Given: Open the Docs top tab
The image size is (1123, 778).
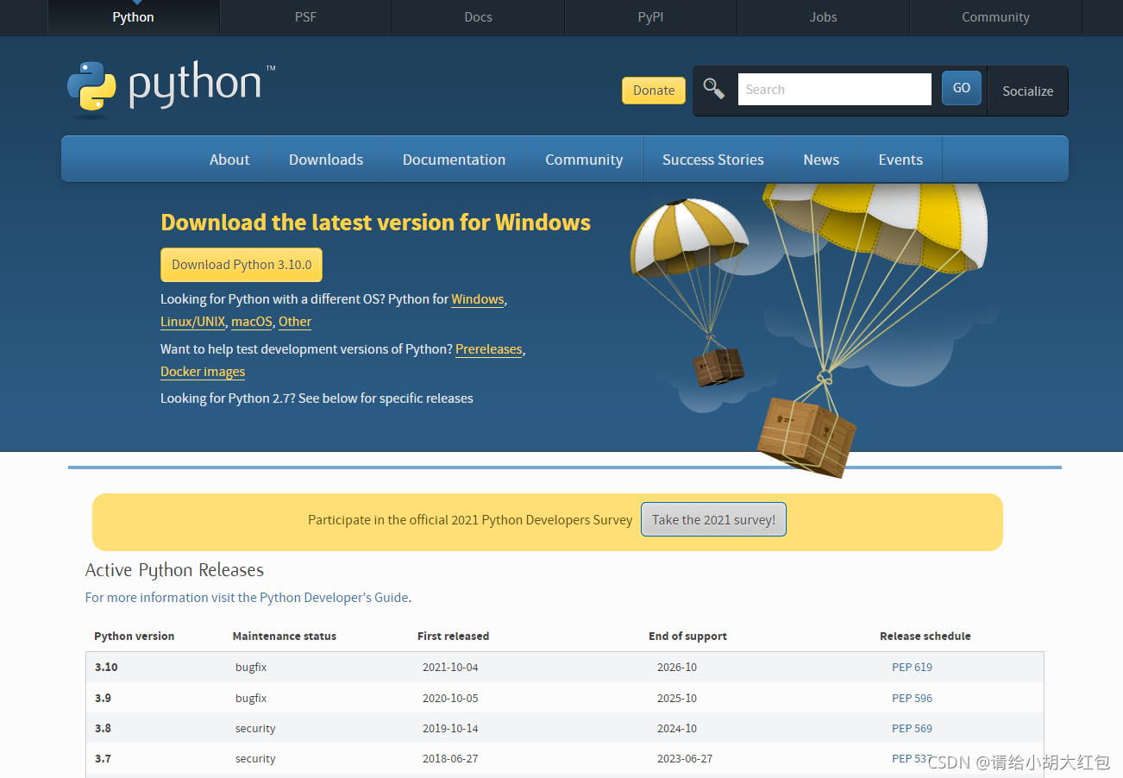Looking at the screenshot, I should pos(478,17).
